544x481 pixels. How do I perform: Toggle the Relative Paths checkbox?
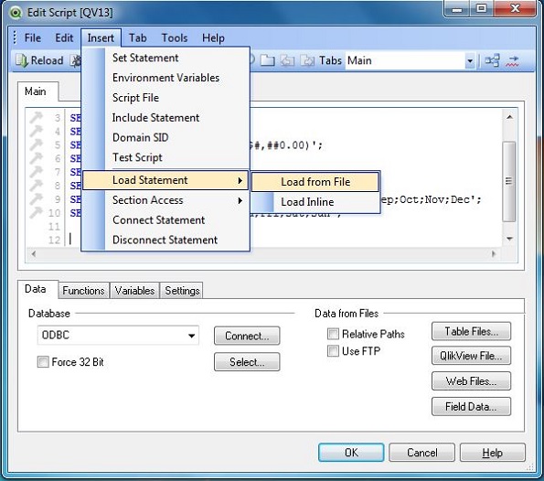[333, 334]
